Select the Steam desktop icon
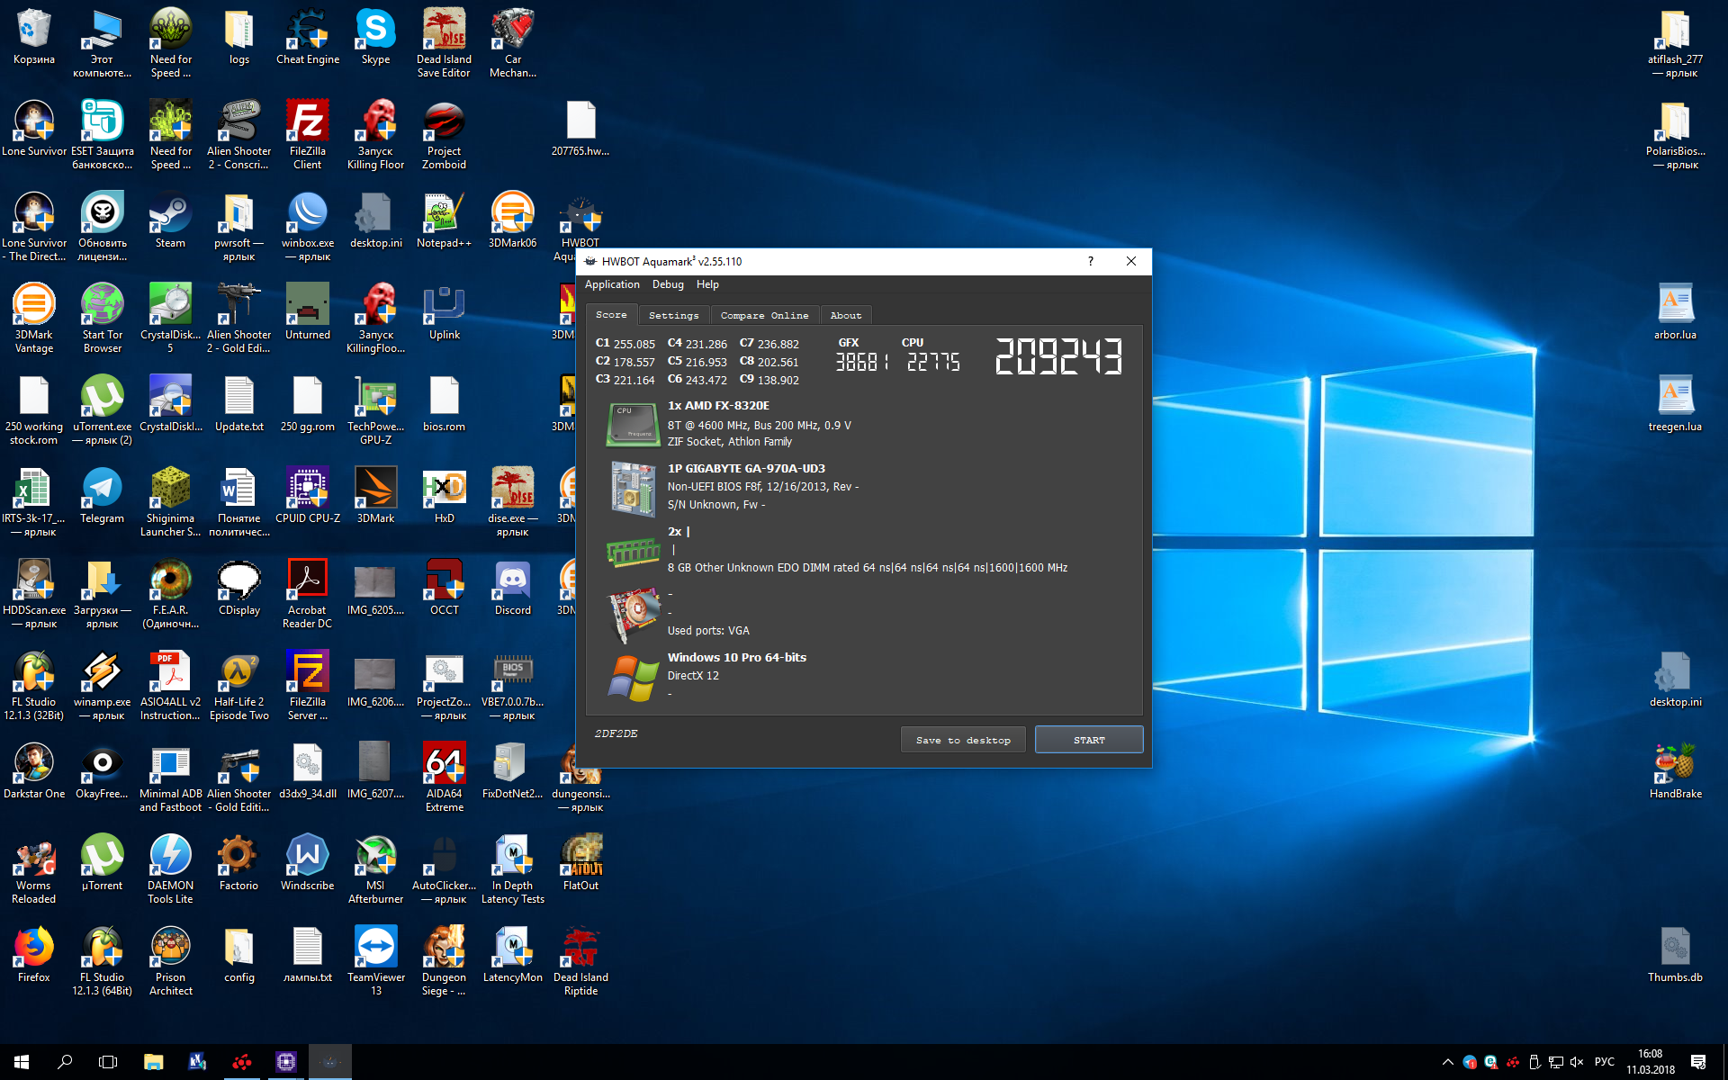The height and width of the screenshot is (1080, 1728). click(170, 220)
